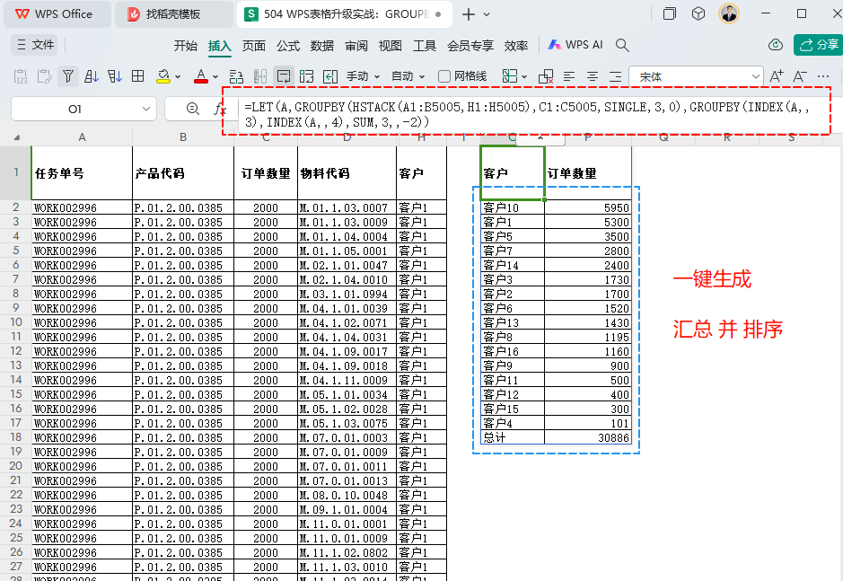843x581 pixels.
Task: Switch to the 开始 ribbon tab
Action: 186,46
